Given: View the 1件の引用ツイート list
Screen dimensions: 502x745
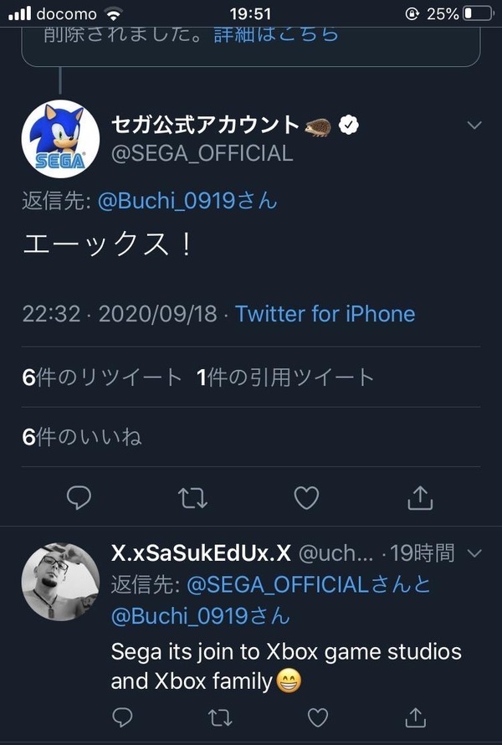Looking at the screenshot, I should tap(285, 378).
